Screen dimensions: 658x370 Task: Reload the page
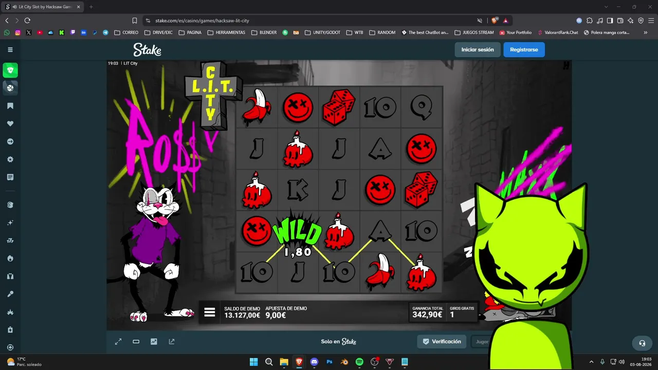pyautogui.click(x=27, y=21)
